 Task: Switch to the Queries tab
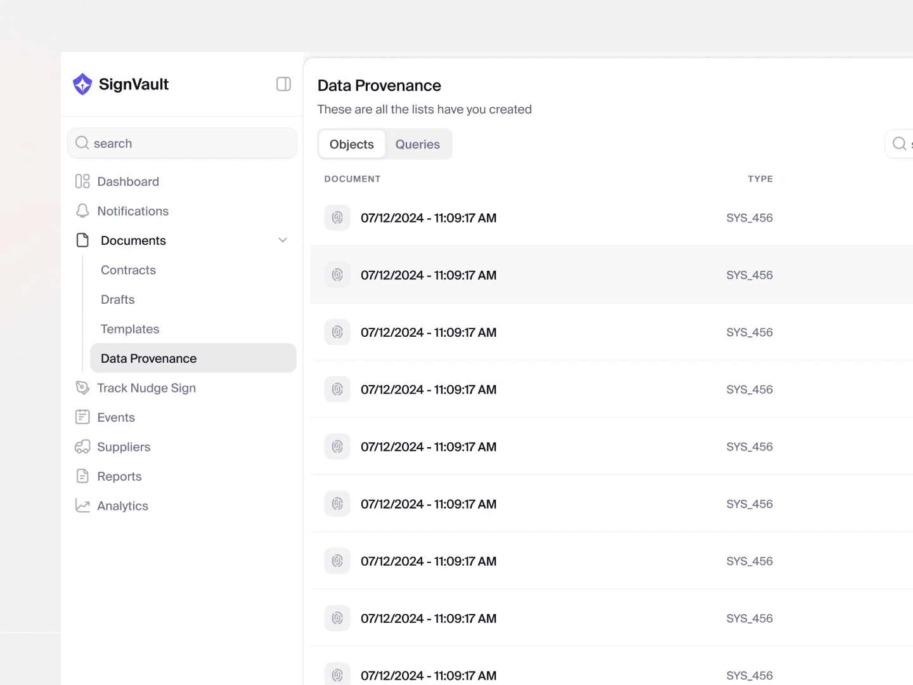tap(417, 144)
